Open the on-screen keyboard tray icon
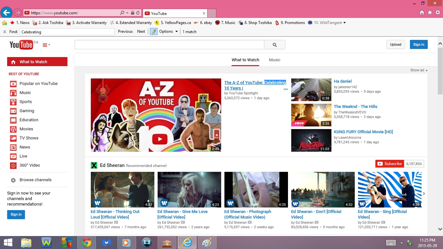The height and width of the screenshot is (249, 443). (x=391, y=243)
